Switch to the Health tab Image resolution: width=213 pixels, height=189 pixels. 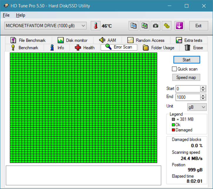[85, 48]
